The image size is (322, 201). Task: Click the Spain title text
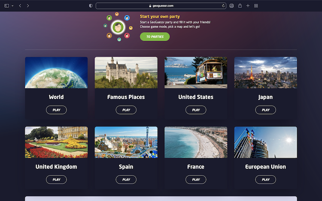click(126, 167)
